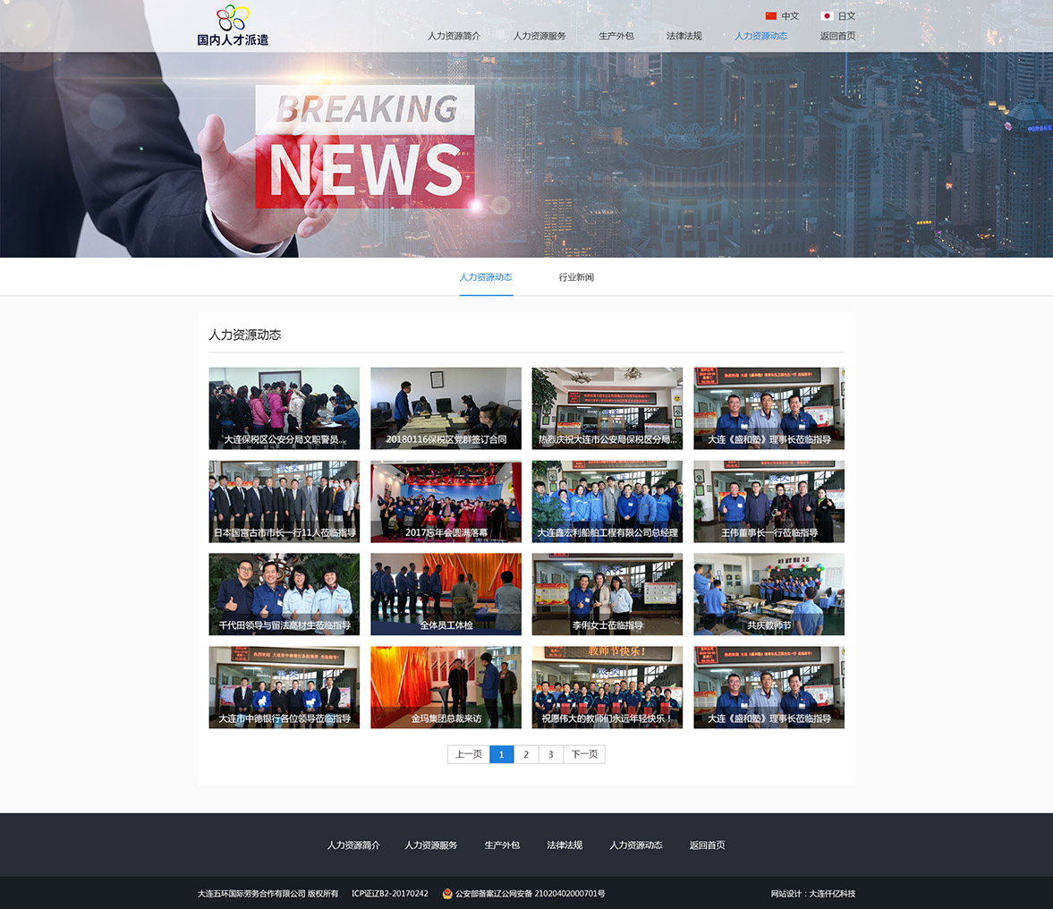Select the 人力资源动态 tab below banner
The height and width of the screenshot is (909, 1053).
(486, 277)
